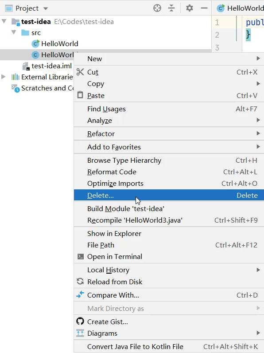The height and width of the screenshot is (353, 264).
Task: Click the Create Gist GitHub icon
Action: tap(80, 321)
